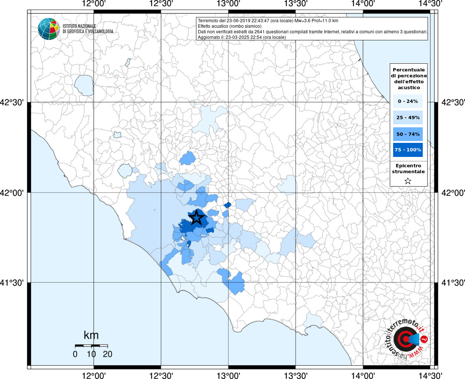Click the small dark-blue municipality on the 13°00' meridian
The width and height of the screenshot is (465, 379).
coord(227,205)
